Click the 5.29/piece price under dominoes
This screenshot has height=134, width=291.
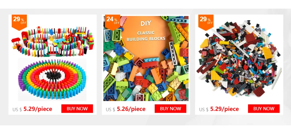click(x=38, y=109)
